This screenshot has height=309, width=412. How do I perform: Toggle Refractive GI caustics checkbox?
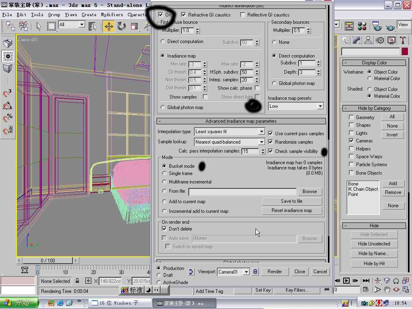pyautogui.click(x=183, y=15)
